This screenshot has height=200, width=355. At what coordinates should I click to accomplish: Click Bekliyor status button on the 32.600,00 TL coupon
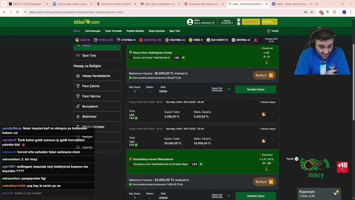pyautogui.click(x=264, y=182)
